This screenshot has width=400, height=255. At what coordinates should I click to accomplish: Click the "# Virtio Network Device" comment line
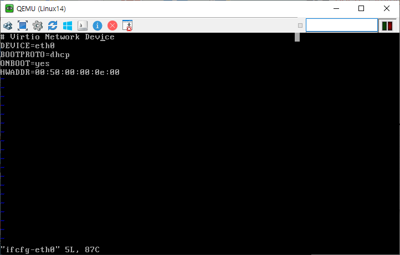click(x=58, y=37)
